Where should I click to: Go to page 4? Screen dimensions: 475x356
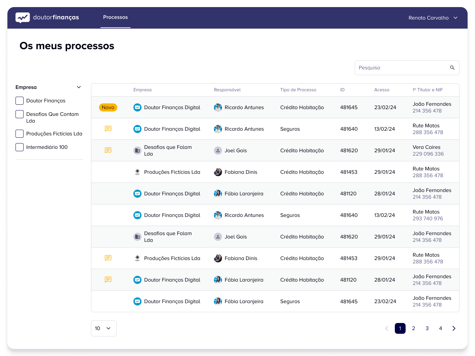(x=441, y=328)
